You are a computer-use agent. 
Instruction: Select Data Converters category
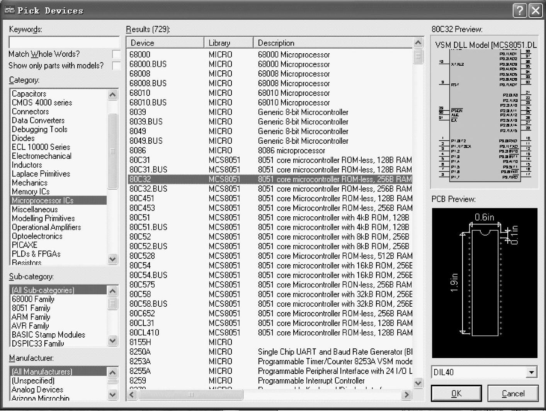[x=38, y=120]
